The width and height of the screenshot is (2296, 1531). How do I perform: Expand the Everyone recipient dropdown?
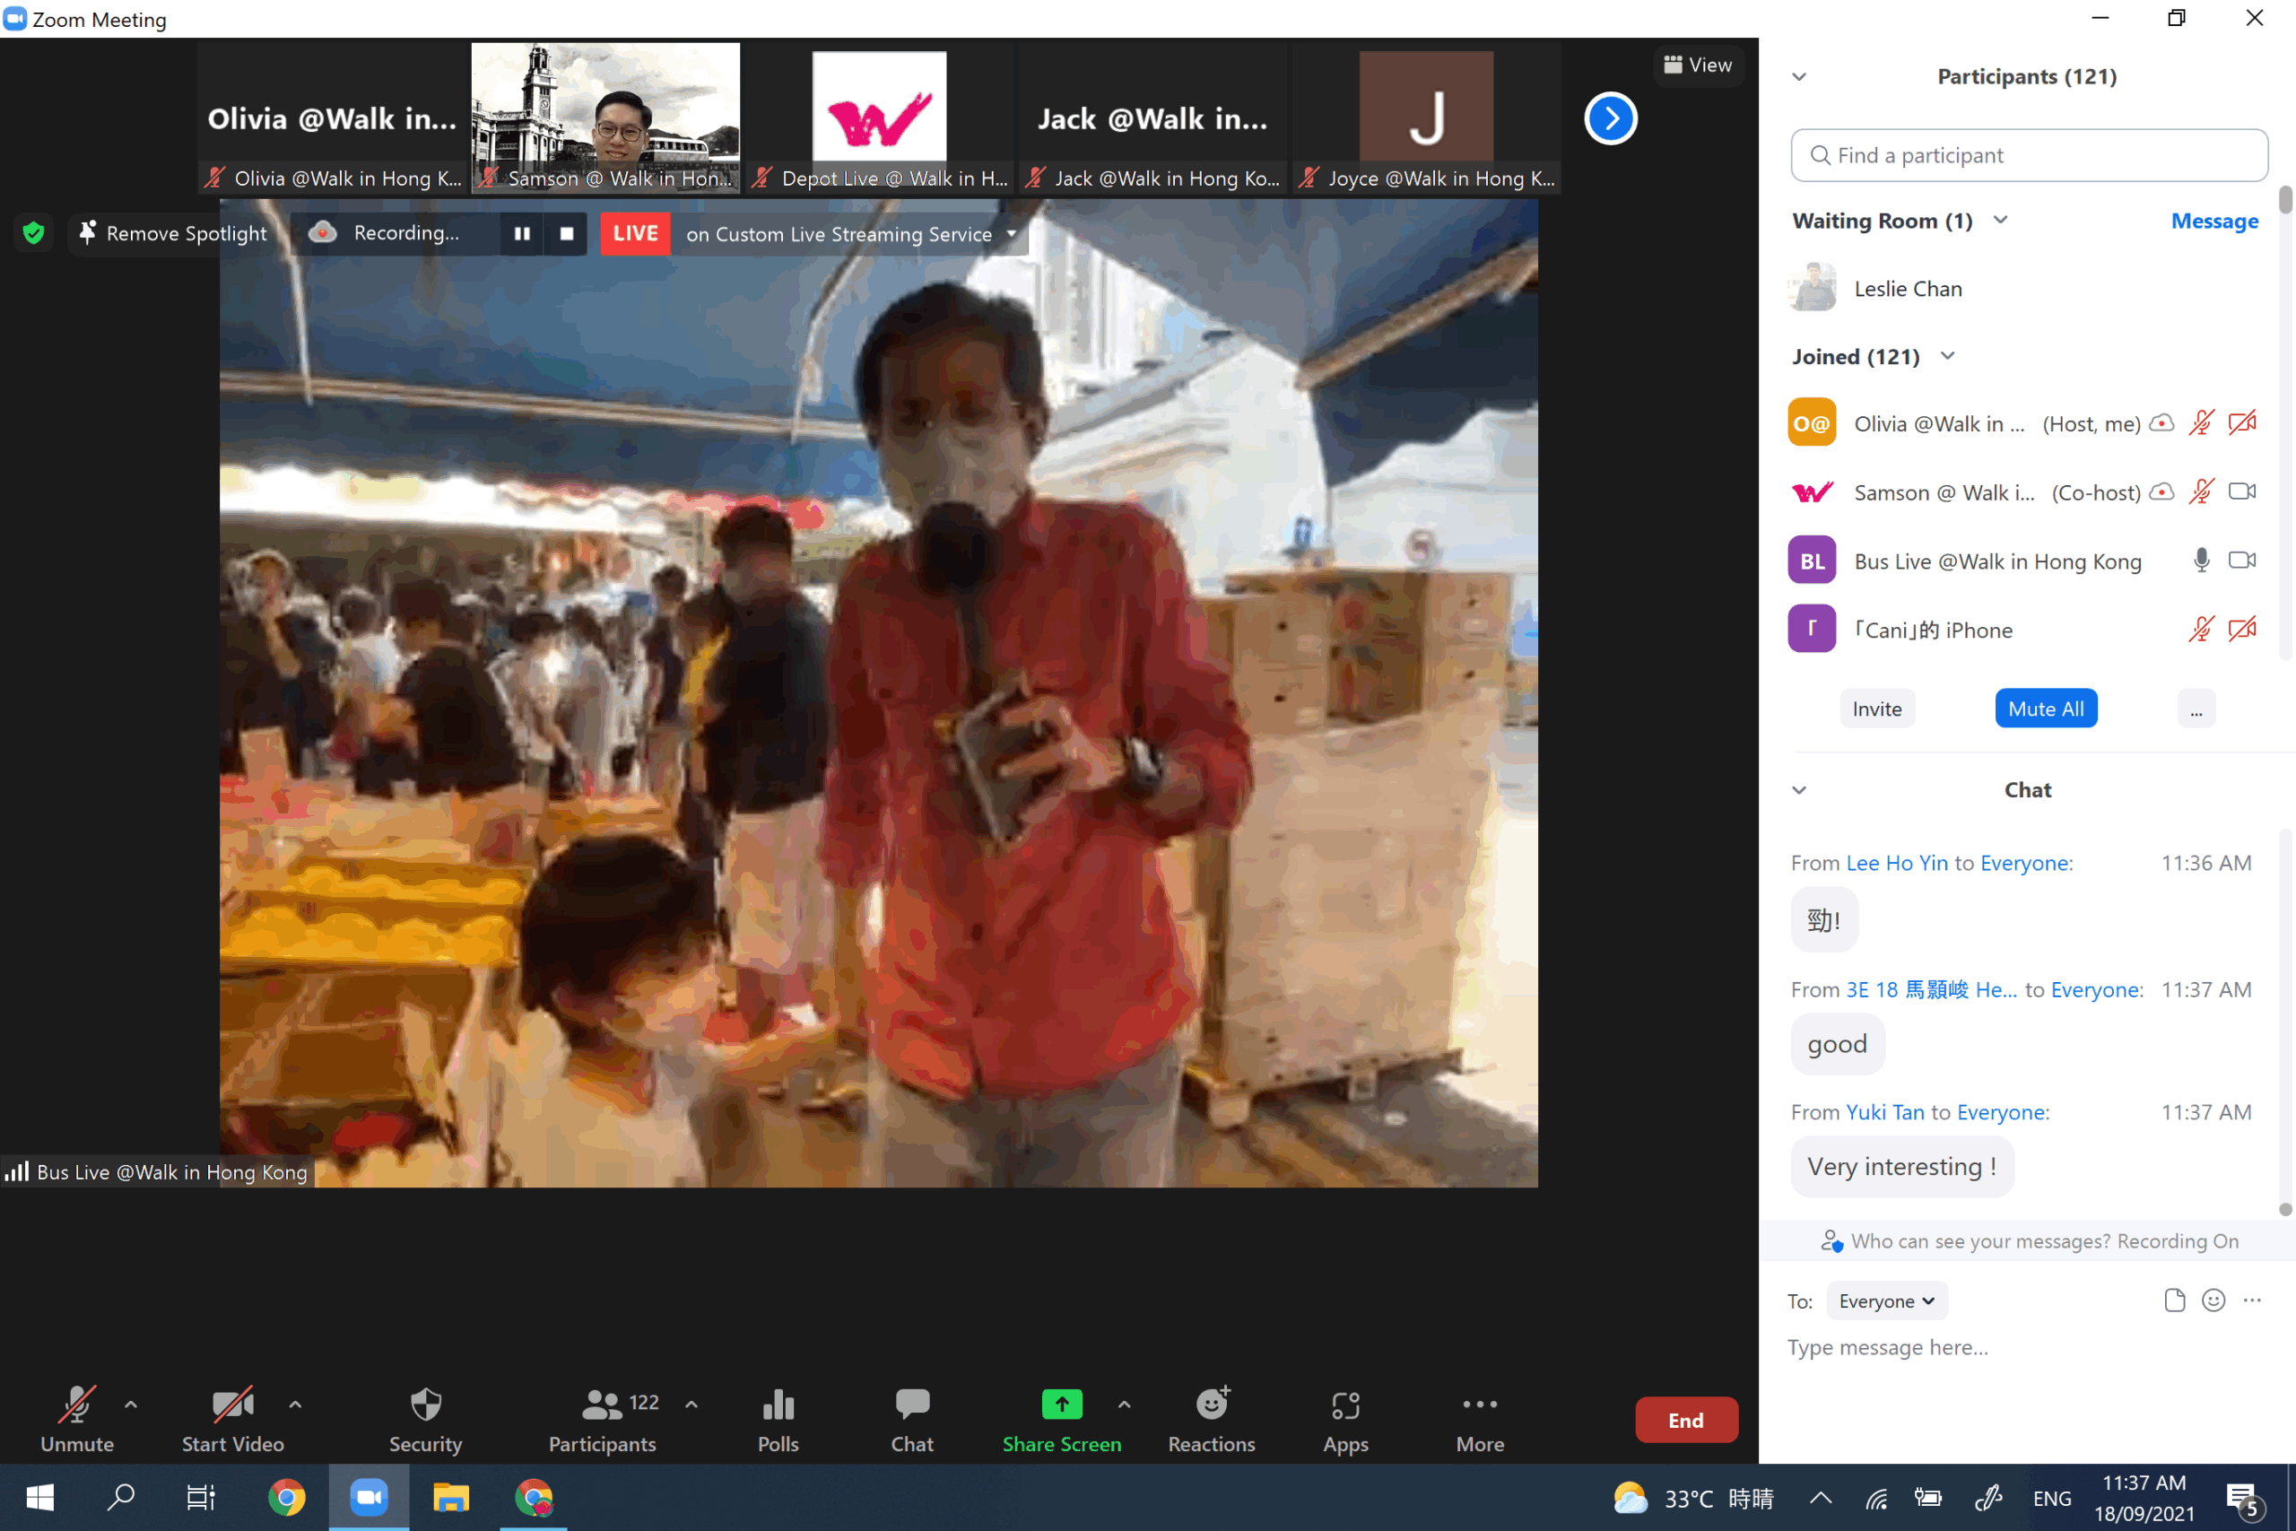(1885, 1300)
